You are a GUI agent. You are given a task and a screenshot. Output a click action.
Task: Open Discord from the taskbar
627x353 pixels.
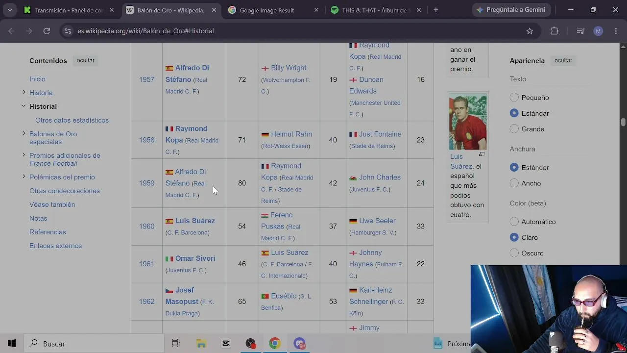tap(300, 344)
